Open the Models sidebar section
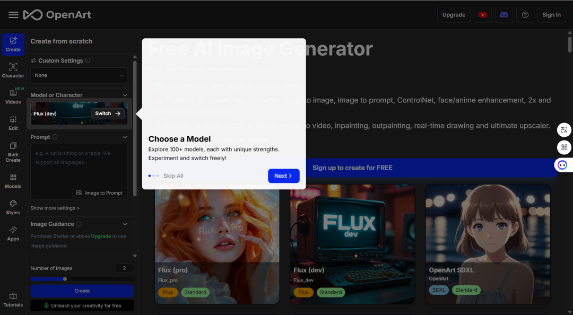This screenshot has height=315, width=573. pyautogui.click(x=13, y=181)
